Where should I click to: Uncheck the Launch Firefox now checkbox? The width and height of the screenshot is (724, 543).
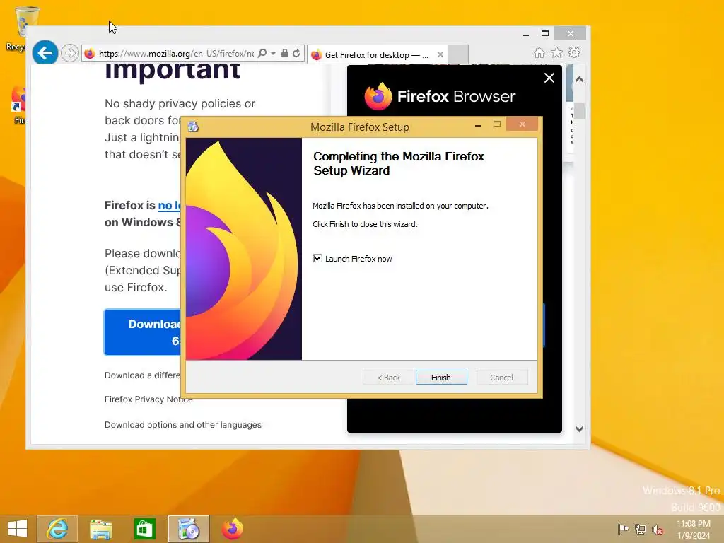pyautogui.click(x=317, y=258)
